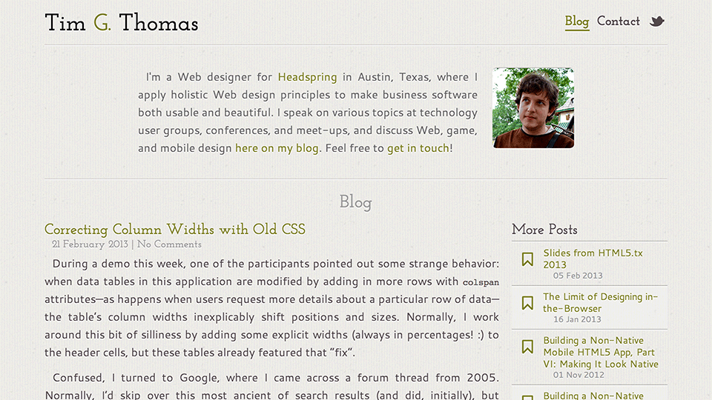Open the No Comments link under post title
Image resolution: width=712 pixels, height=400 pixels.
click(x=169, y=244)
